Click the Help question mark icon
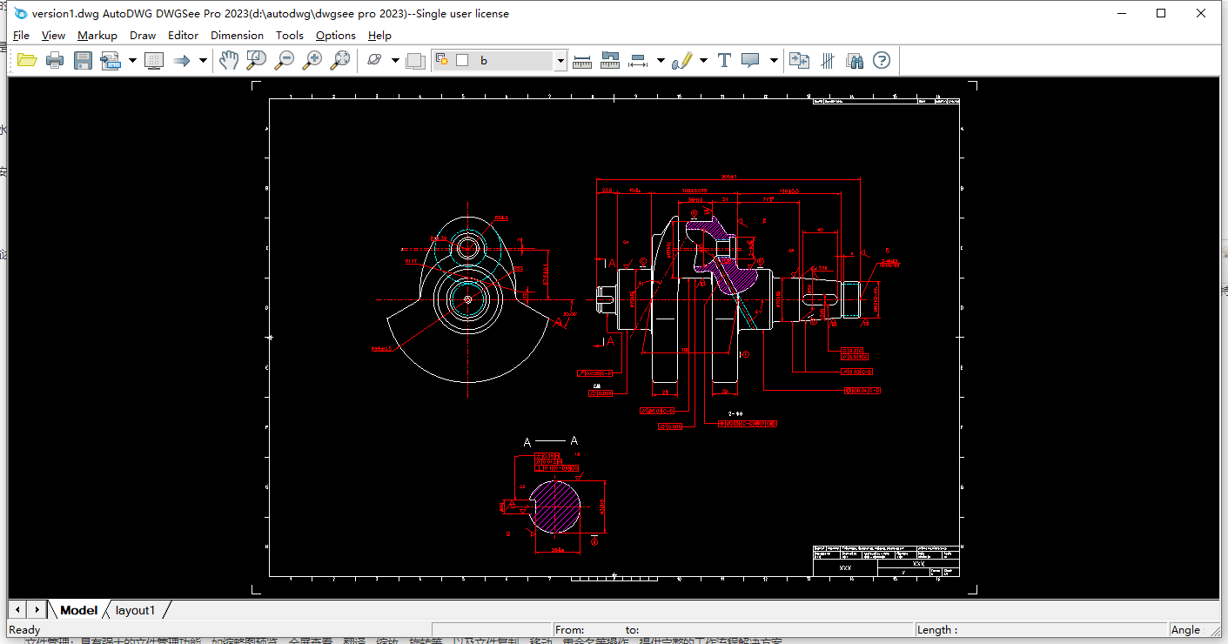Screen dimensions: 1228x644 coord(882,60)
